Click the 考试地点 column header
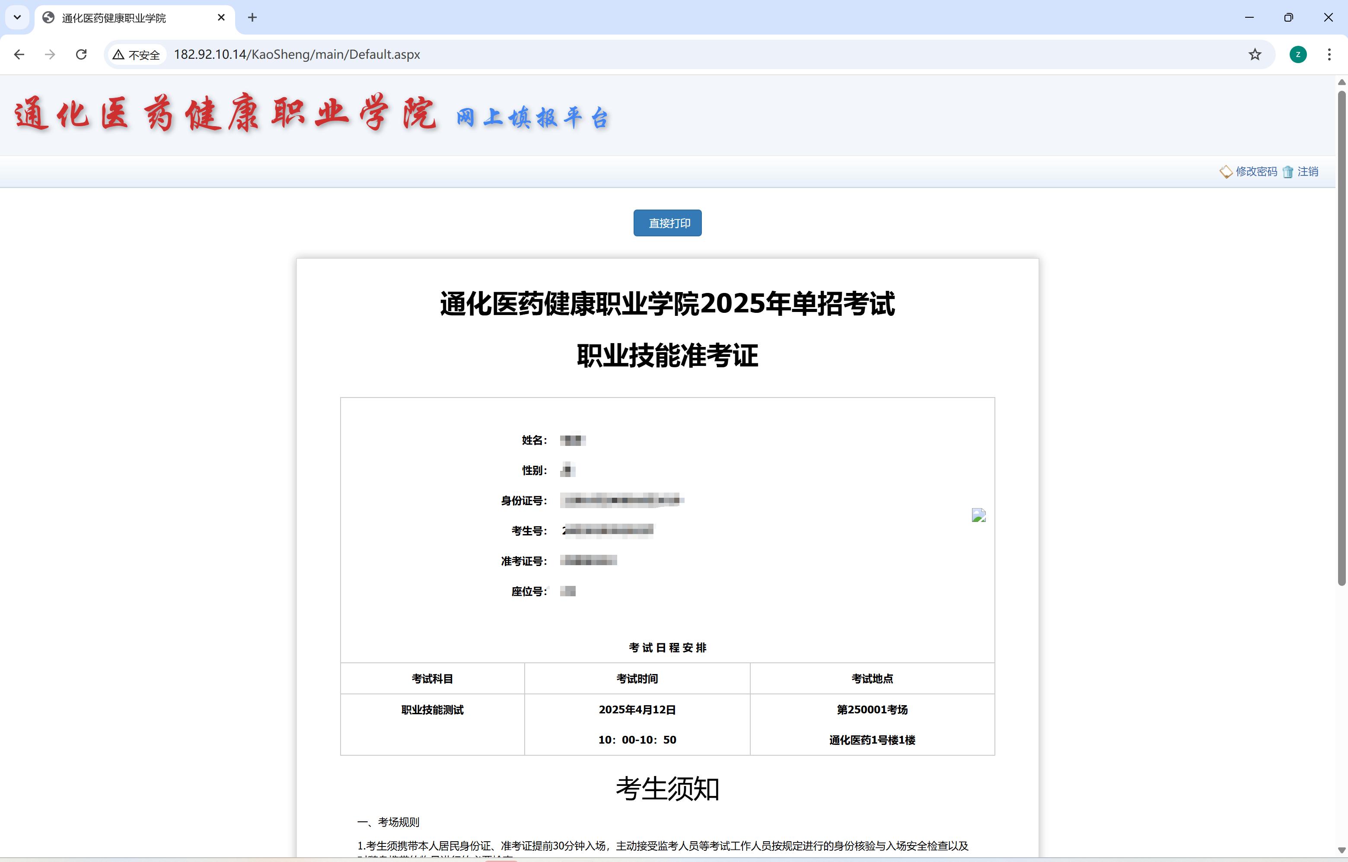The height and width of the screenshot is (862, 1348). click(872, 678)
